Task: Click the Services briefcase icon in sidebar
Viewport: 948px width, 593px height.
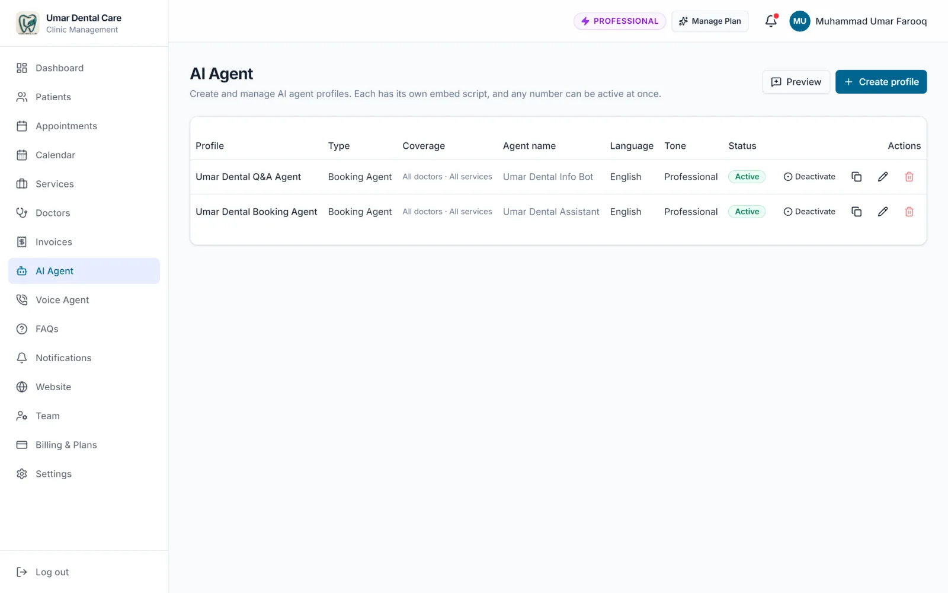Action: [22, 184]
